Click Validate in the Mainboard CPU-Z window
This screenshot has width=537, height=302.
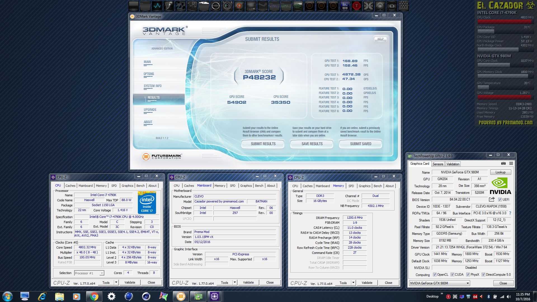click(x=248, y=282)
